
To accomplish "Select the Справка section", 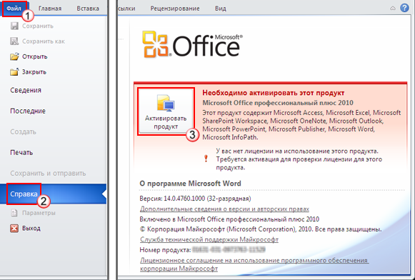I will [x=53, y=194].
